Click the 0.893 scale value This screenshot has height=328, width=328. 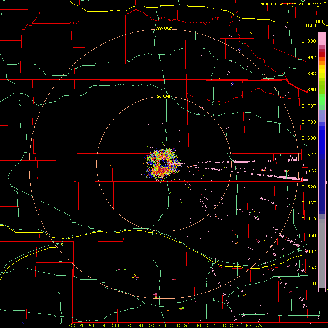click(x=309, y=73)
